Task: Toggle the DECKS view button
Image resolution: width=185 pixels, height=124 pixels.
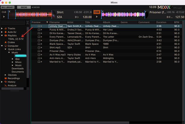Action: click(24, 7)
